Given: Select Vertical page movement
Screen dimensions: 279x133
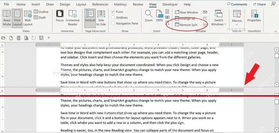Looking at the screenshot, I should [x=90, y=18].
